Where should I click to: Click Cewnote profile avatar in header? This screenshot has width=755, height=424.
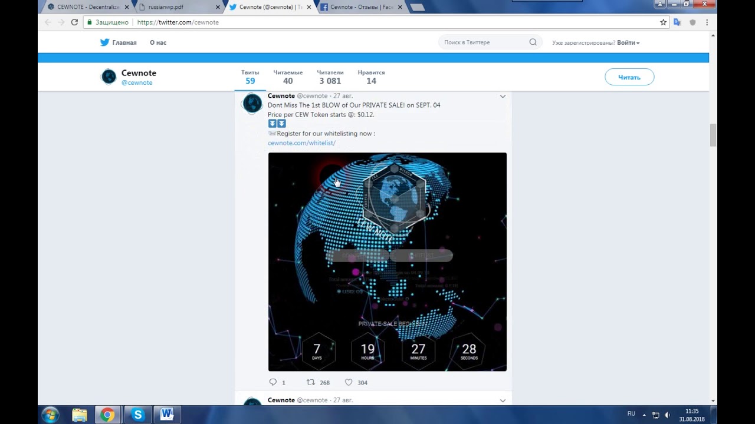[109, 77]
